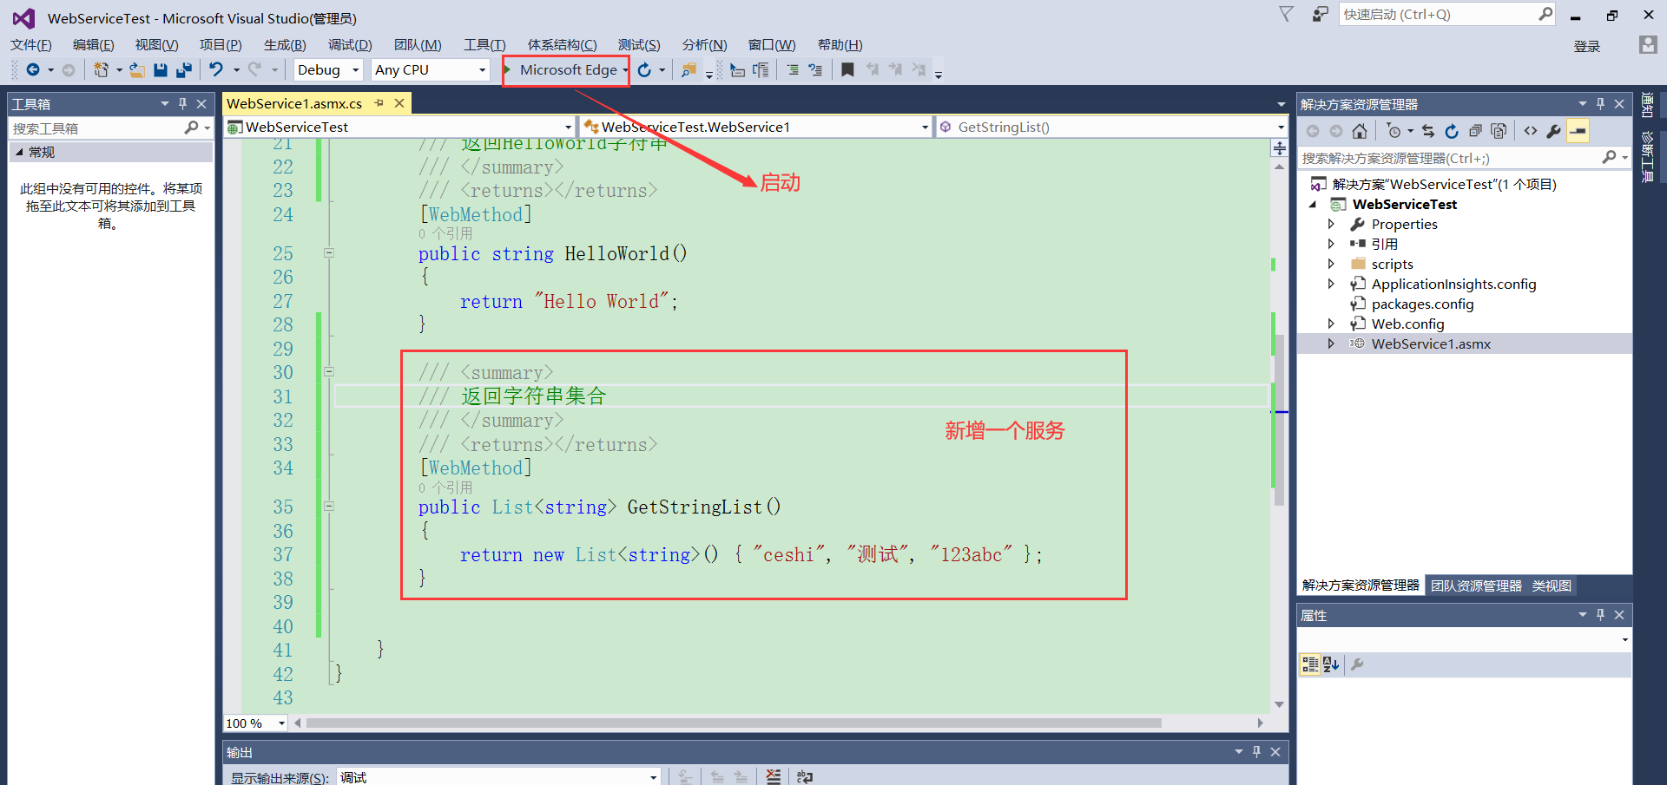Sync Solution Explorer with active document
1667x785 pixels.
(1428, 130)
